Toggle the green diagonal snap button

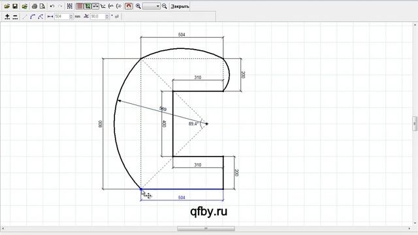coord(88,6)
